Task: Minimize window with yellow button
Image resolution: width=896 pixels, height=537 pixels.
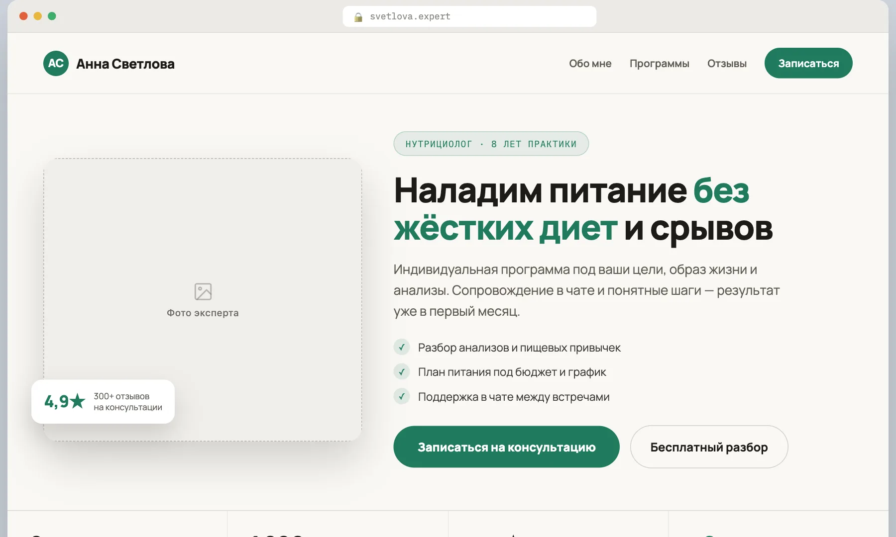Action: 37,16
